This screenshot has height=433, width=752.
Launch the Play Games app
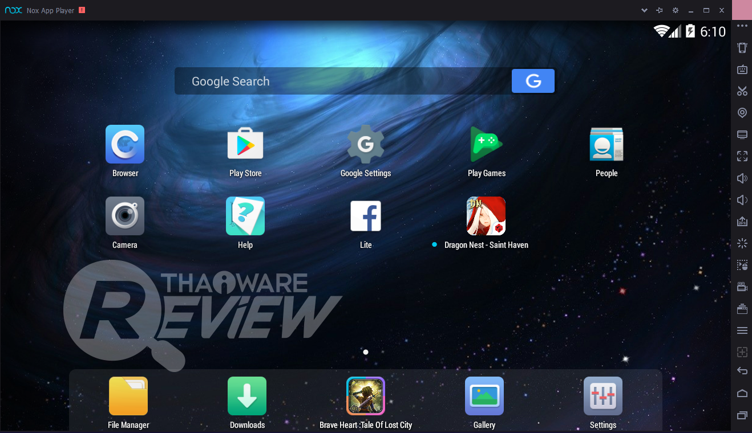pyautogui.click(x=486, y=144)
